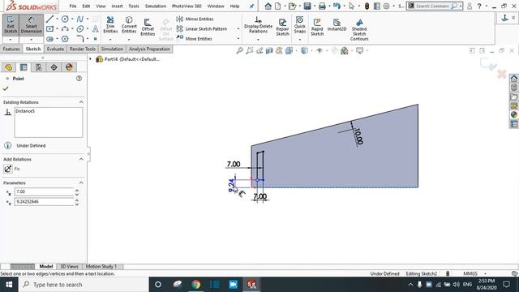
Task: Open the Insert menu
Action: 117,6
